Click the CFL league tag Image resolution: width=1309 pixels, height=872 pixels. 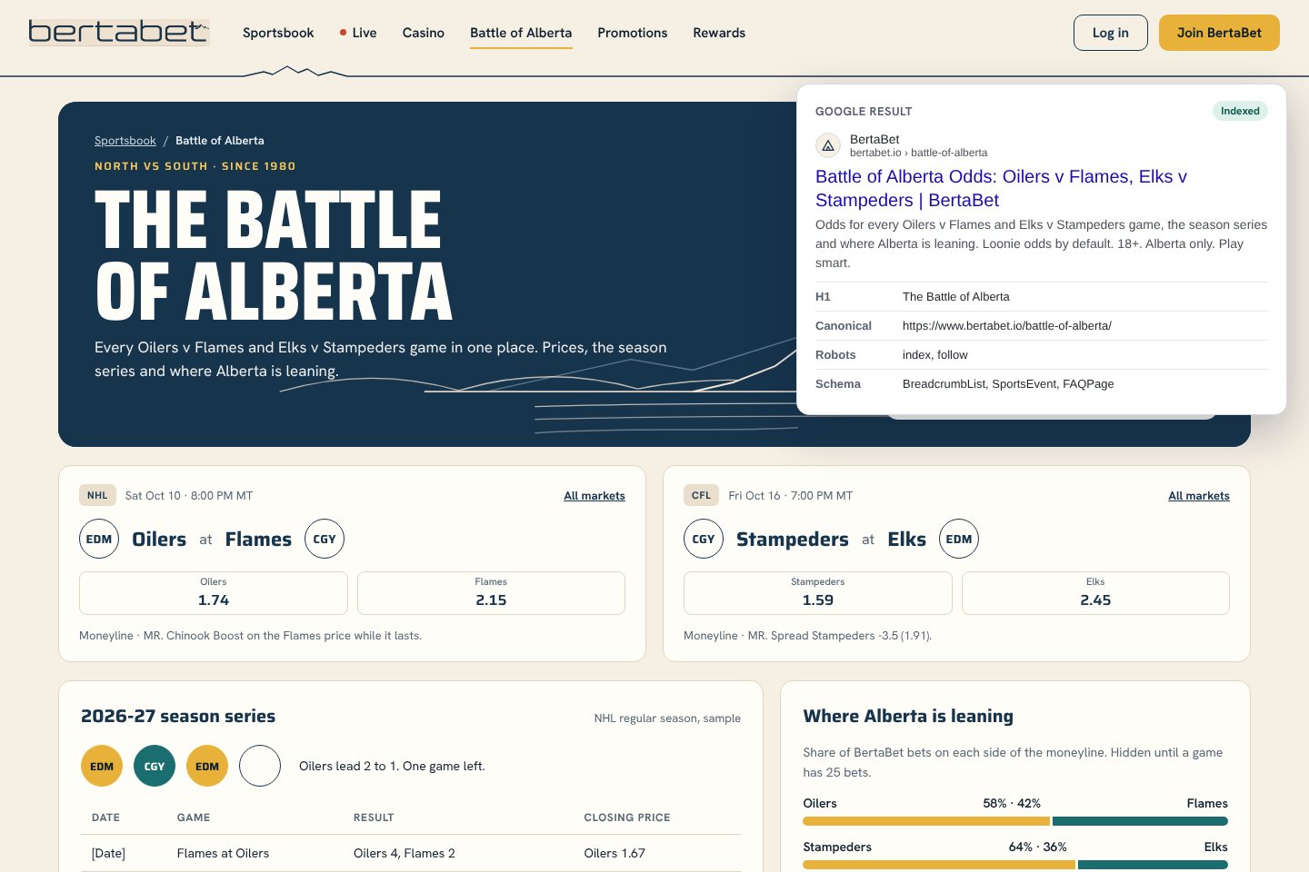click(701, 495)
